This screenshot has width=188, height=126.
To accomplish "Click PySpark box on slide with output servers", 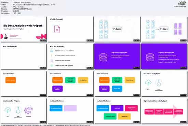I will (164, 29).
